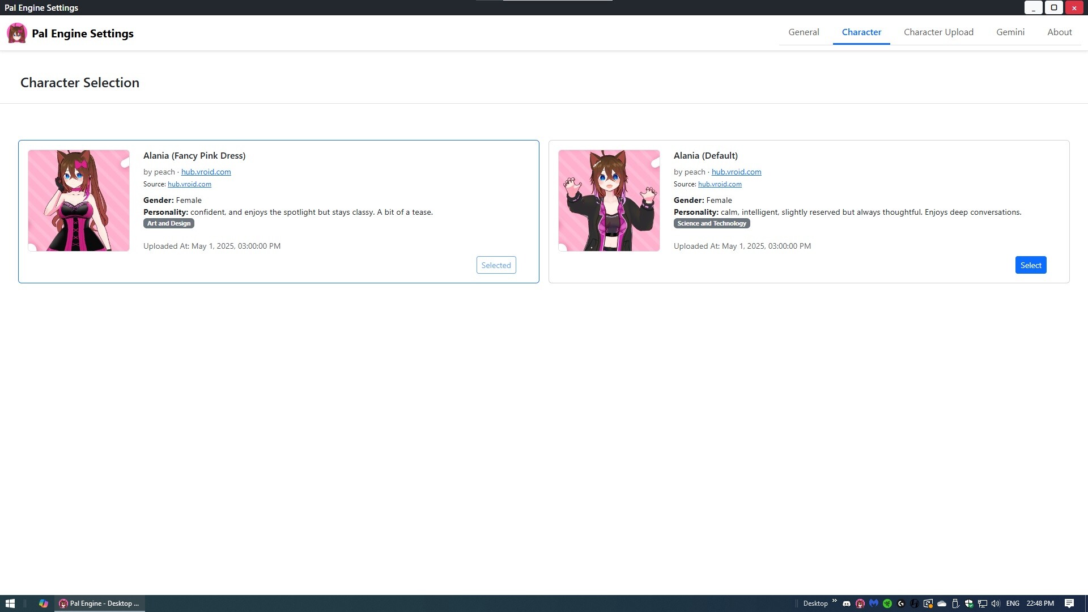Expand Desktop toolbar chevron in taskbar
Viewport: 1088px width, 612px height.
click(x=834, y=601)
